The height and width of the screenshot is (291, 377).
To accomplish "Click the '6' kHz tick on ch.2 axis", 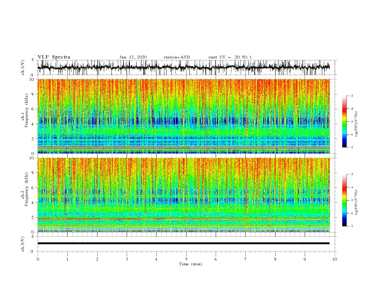I will coord(34,188).
